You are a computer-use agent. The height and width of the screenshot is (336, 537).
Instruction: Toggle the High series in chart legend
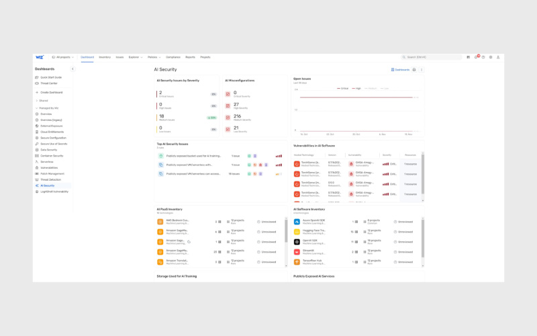click(356, 88)
